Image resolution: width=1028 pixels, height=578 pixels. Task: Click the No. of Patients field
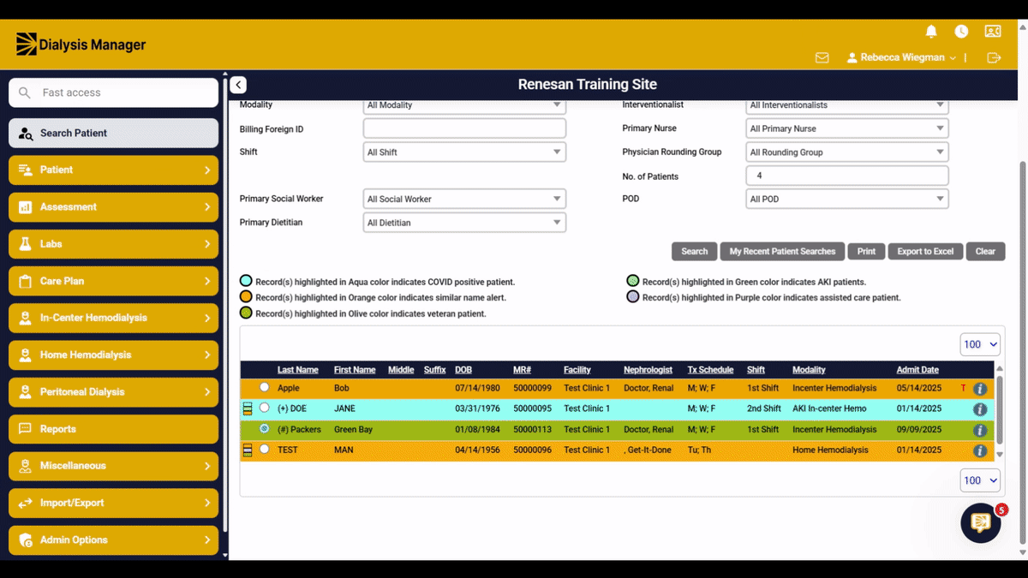[847, 176]
